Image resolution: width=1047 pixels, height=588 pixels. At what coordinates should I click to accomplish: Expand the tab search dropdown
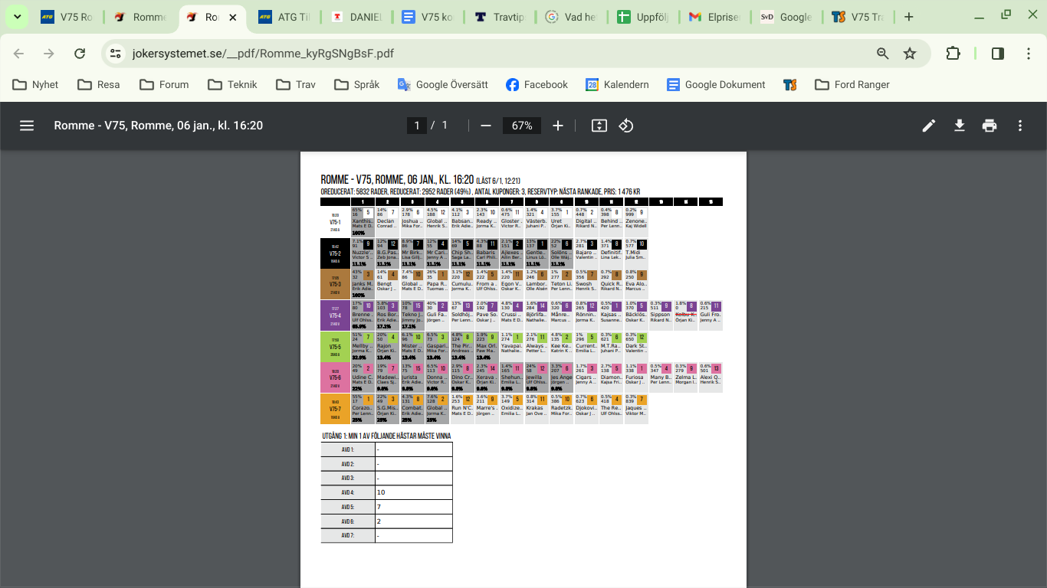click(17, 17)
